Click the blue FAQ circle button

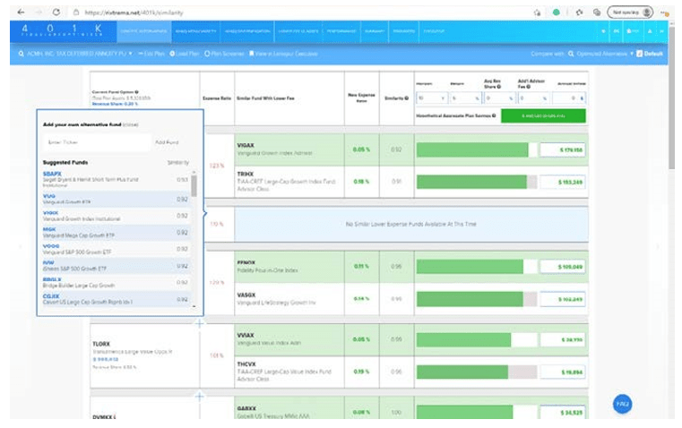click(x=624, y=405)
